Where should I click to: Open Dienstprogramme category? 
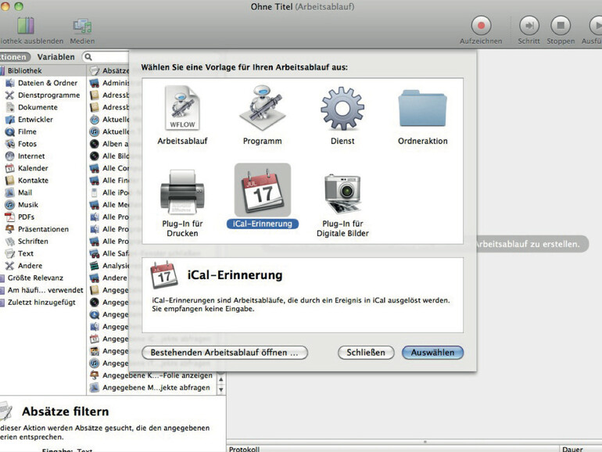[43, 95]
